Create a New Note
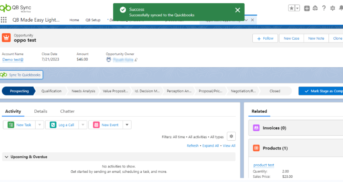This screenshot has width=343, height=182. point(316,38)
